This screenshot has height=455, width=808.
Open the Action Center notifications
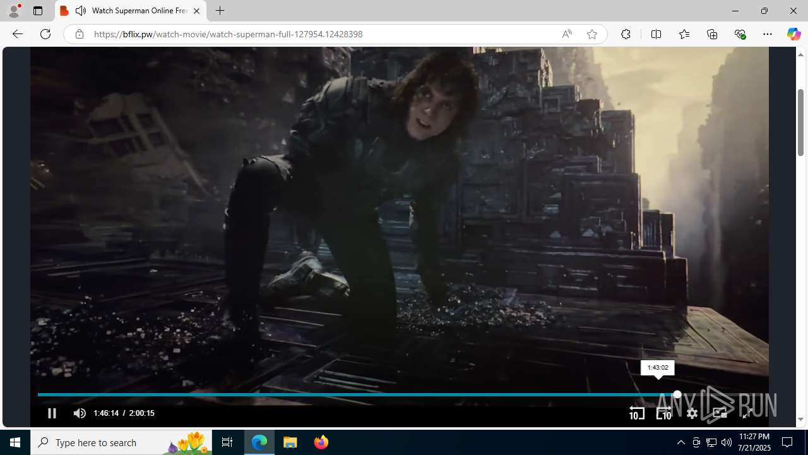tap(788, 442)
